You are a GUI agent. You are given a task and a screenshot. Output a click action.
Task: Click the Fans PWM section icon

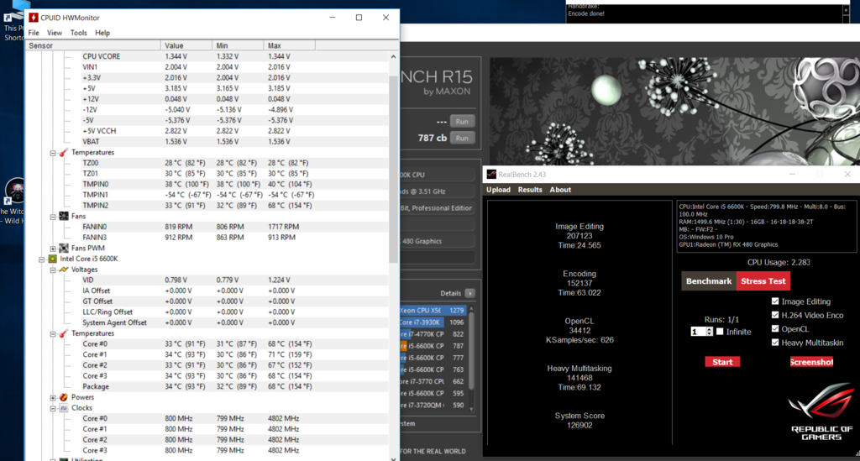tap(64, 249)
